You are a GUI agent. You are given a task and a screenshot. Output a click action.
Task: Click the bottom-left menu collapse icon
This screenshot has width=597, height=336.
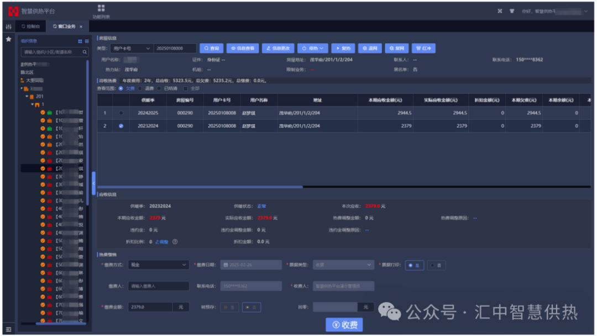8,329
